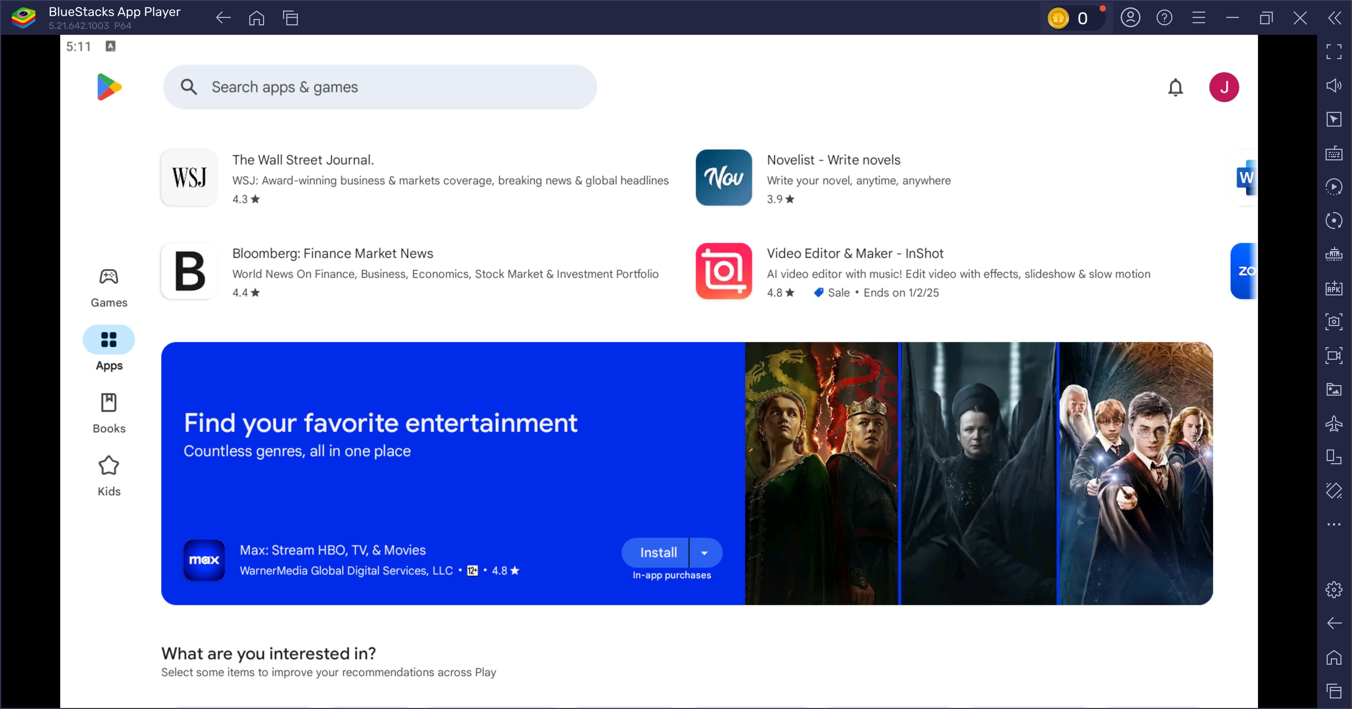Open the InShot video editor icon
Image resolution: width=1352 pixels, height=709 pixels.
pos(723,270)
